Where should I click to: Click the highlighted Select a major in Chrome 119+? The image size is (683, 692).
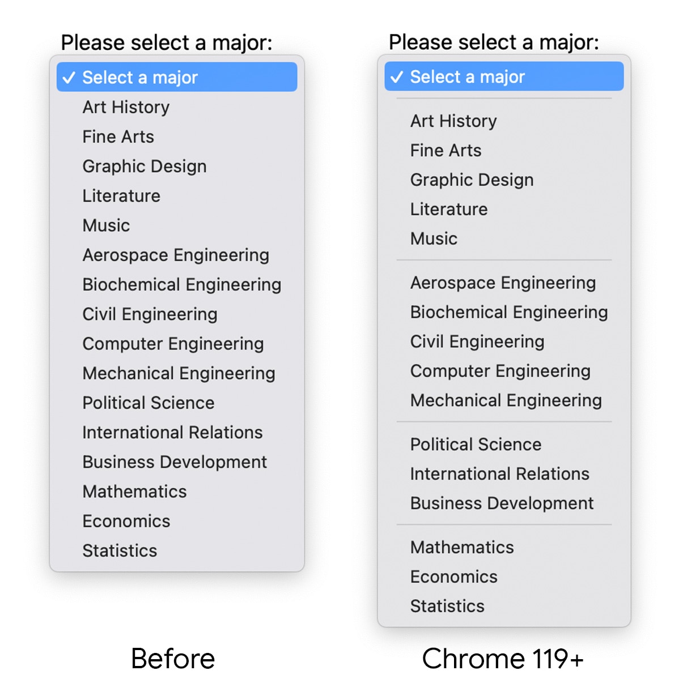[467, 76]
